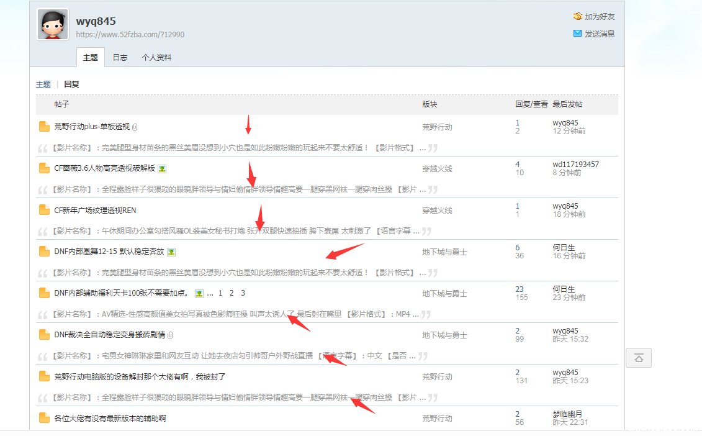This screenshot has height=436, width=702.
Task: Click 荒野行动 link in 各位大佬 row
Action: pyautogui.click(x=437, y=419)
